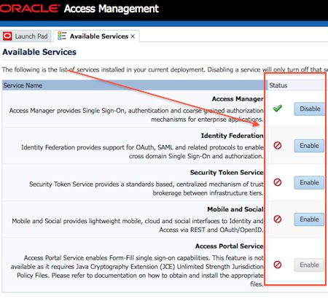Click the Launch Pad tab icon
Screen dimensions: 328x304
pyautogui.click(x=7, y=36)
